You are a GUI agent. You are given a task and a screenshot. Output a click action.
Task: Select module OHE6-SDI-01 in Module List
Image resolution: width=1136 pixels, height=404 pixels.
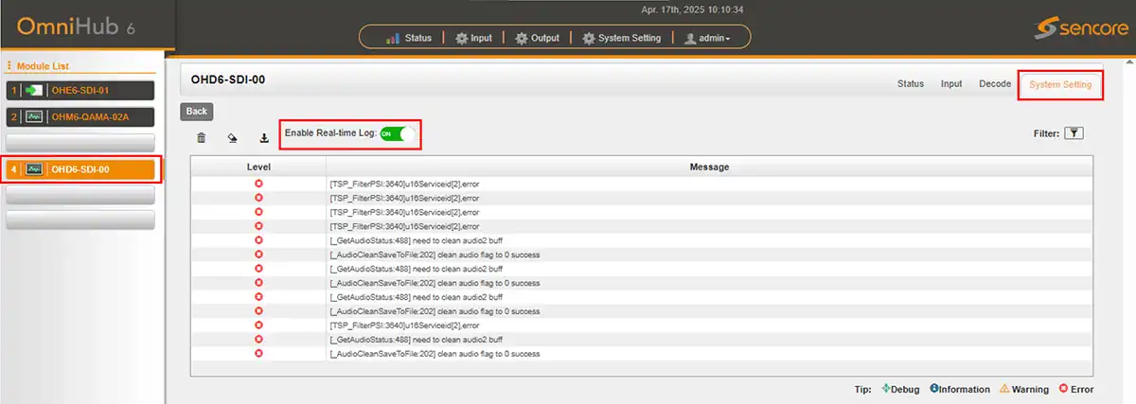point(80,91)
